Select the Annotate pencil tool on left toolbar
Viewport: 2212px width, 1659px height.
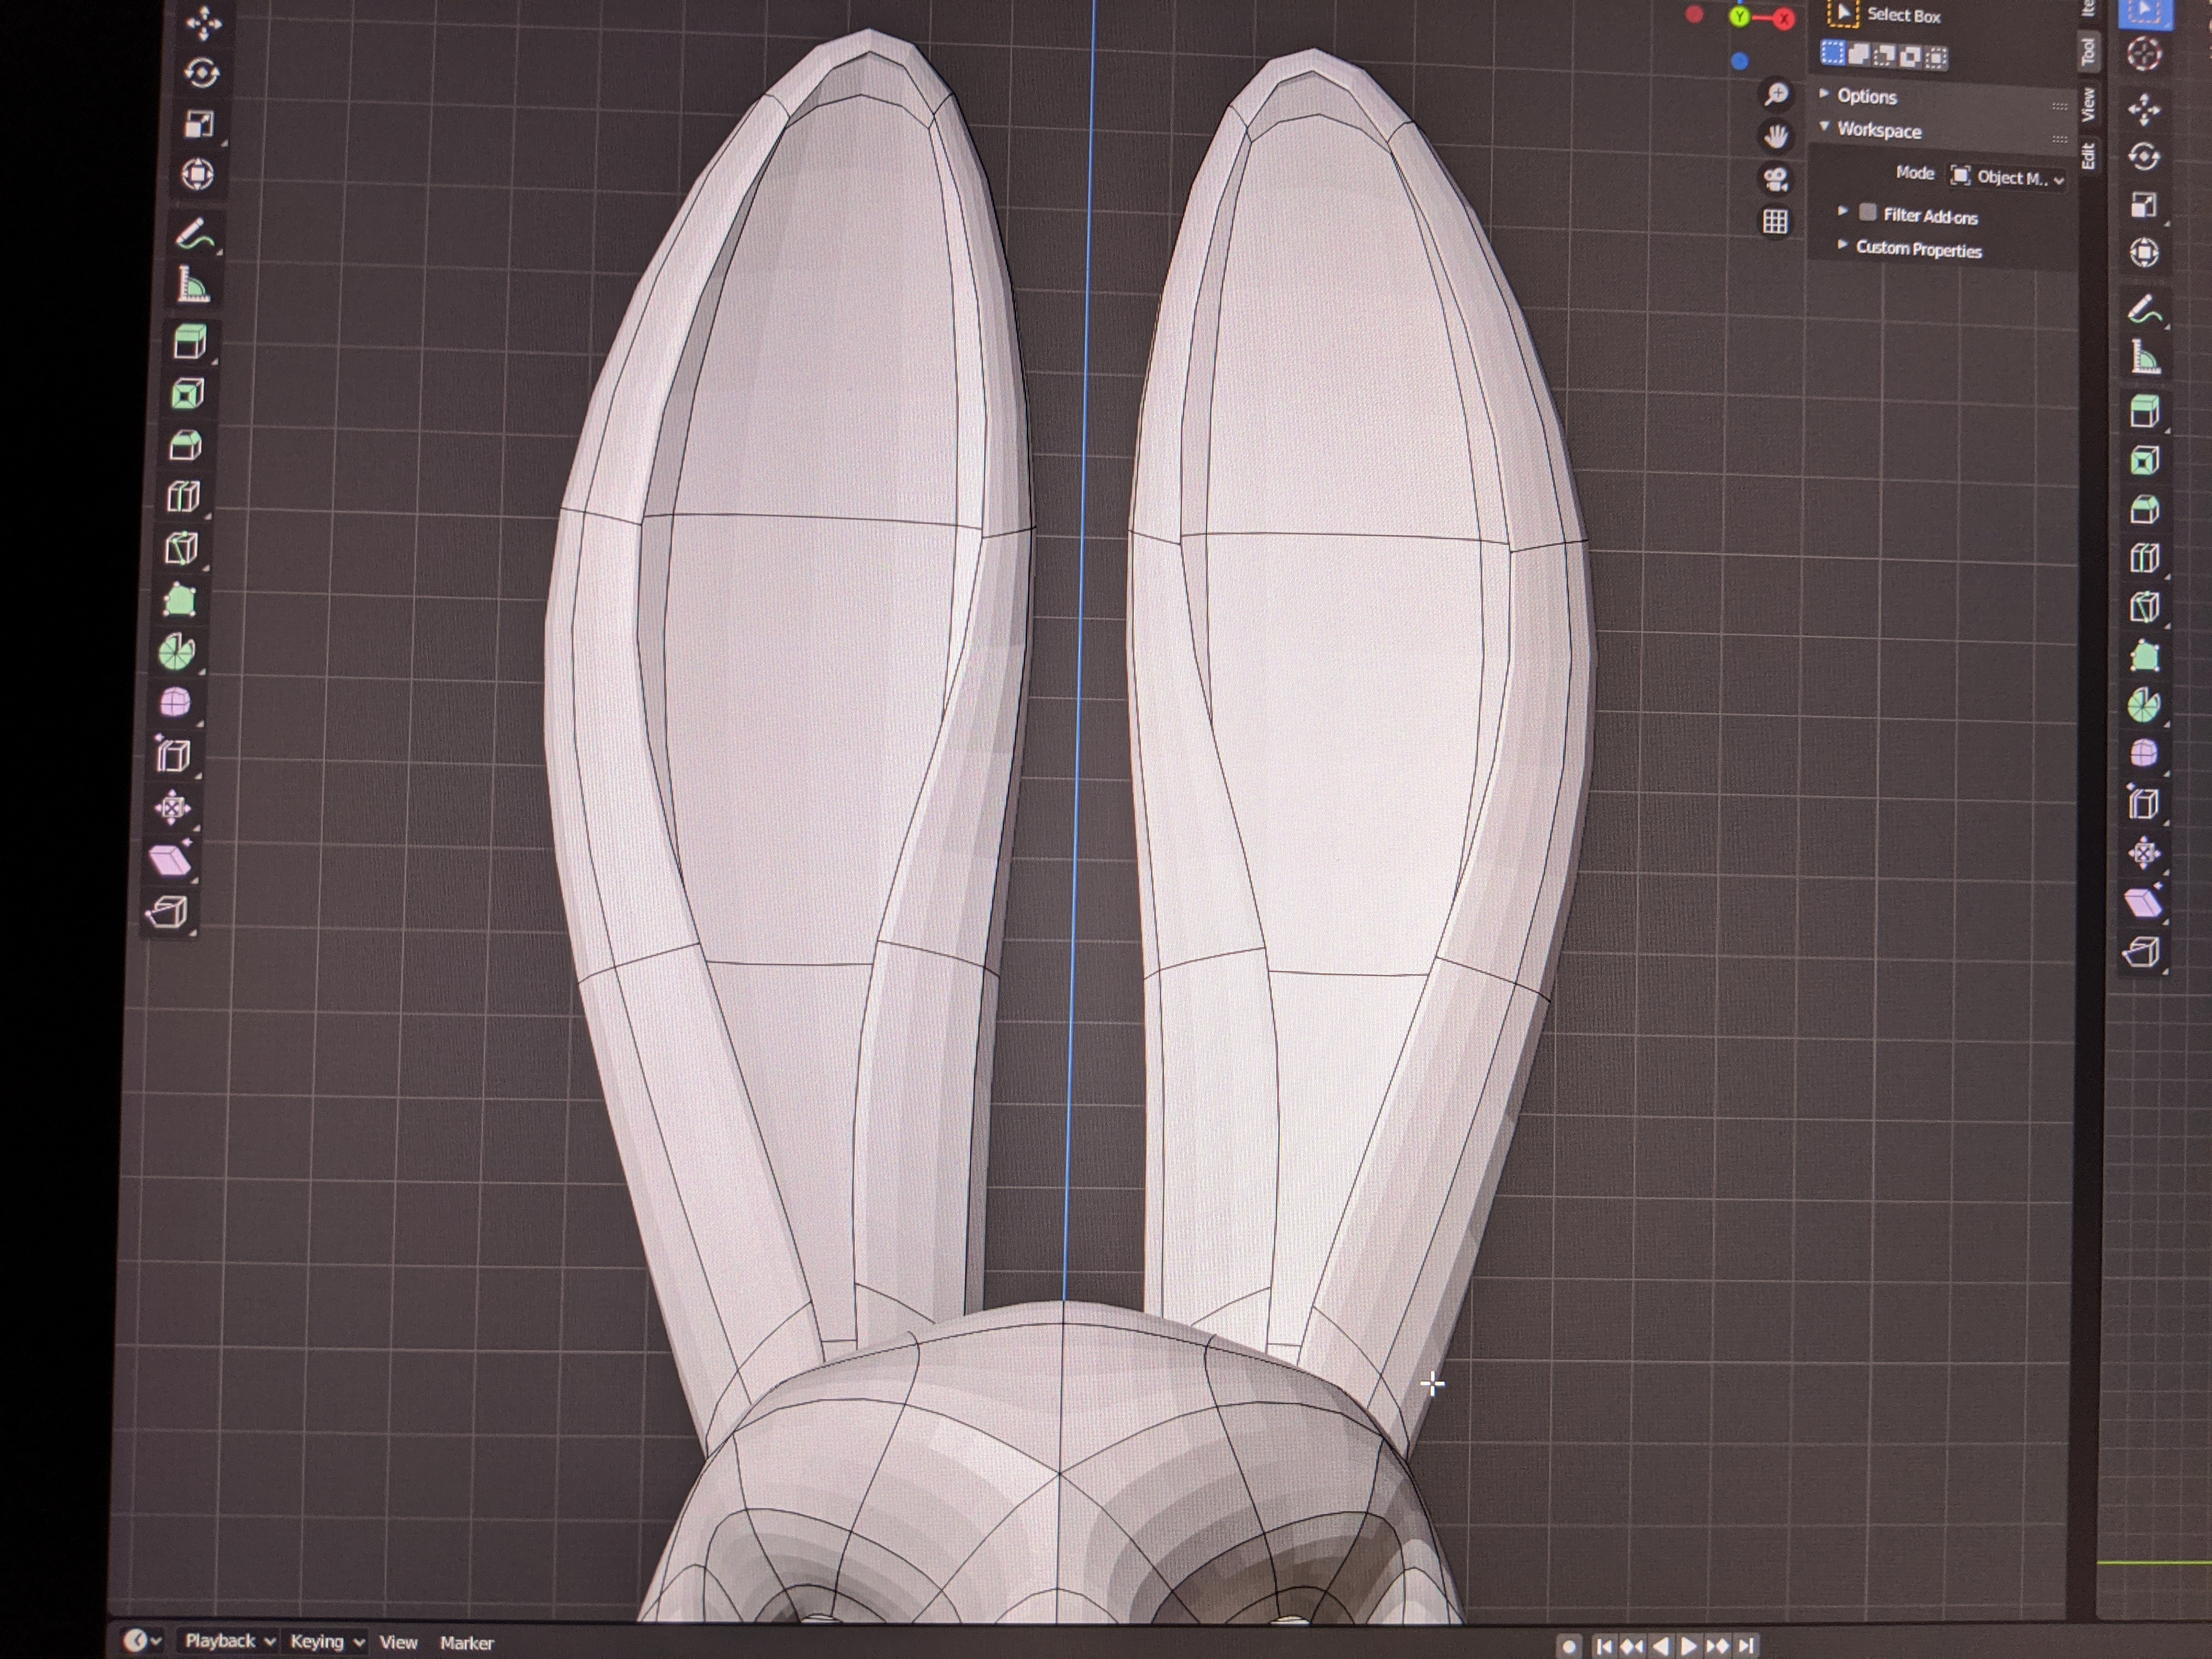click(194, 234)
